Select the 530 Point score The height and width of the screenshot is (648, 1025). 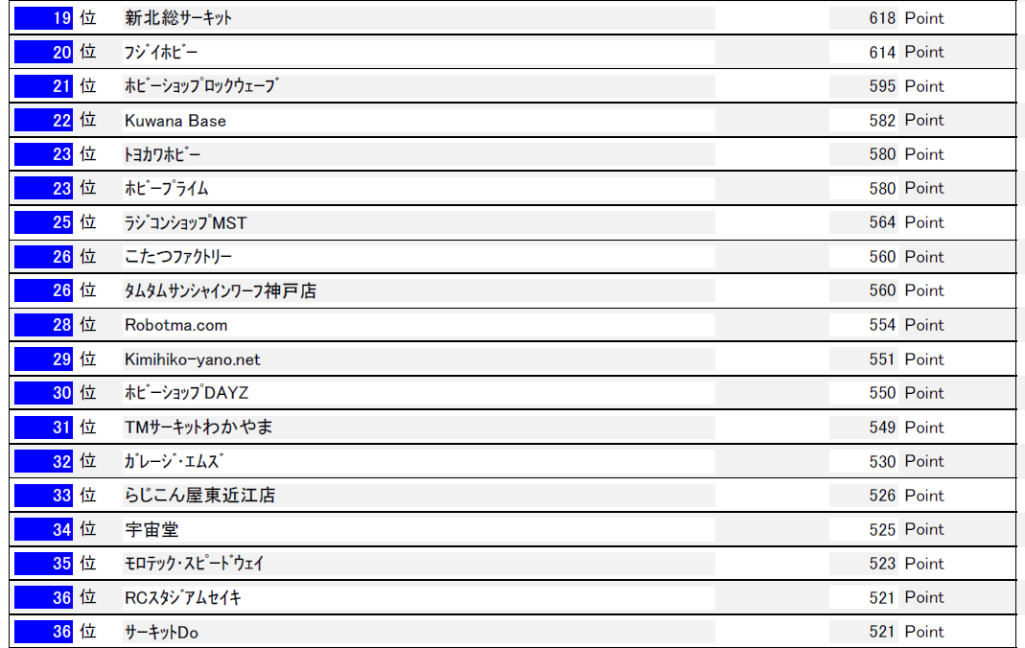click(x=906, y=461)
